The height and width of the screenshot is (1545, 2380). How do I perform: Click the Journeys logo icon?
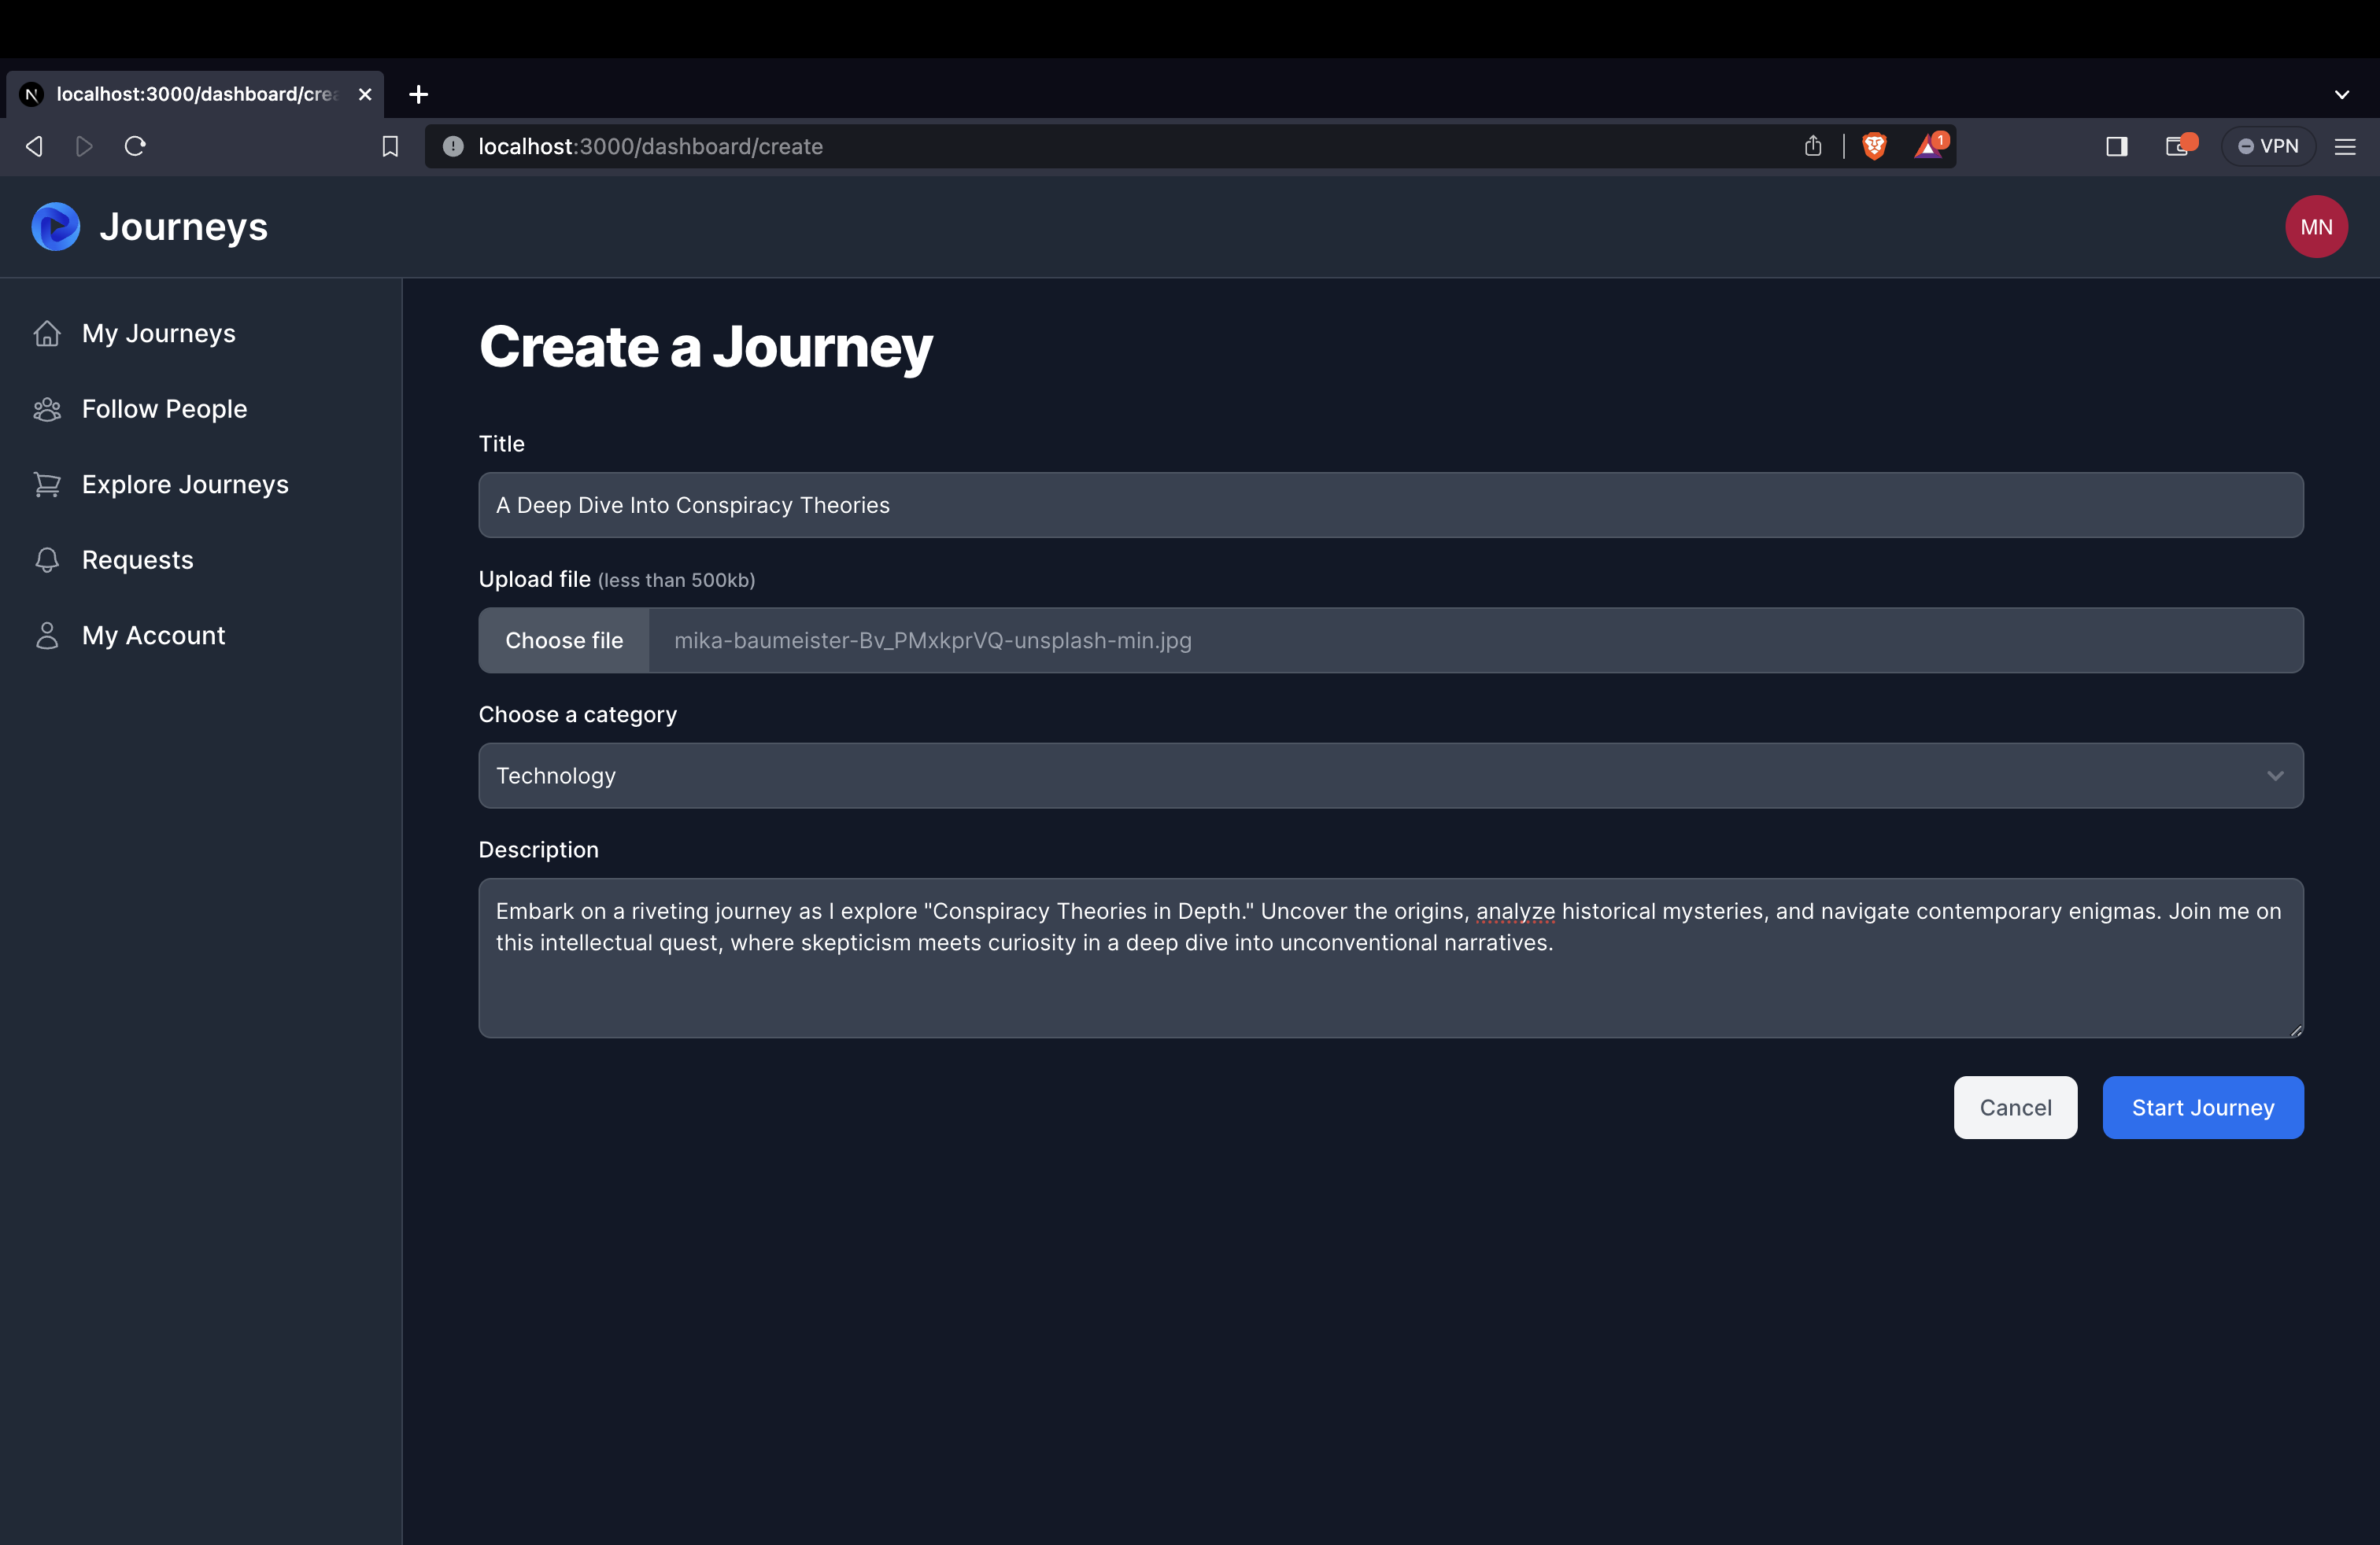(x=56, y=227)
